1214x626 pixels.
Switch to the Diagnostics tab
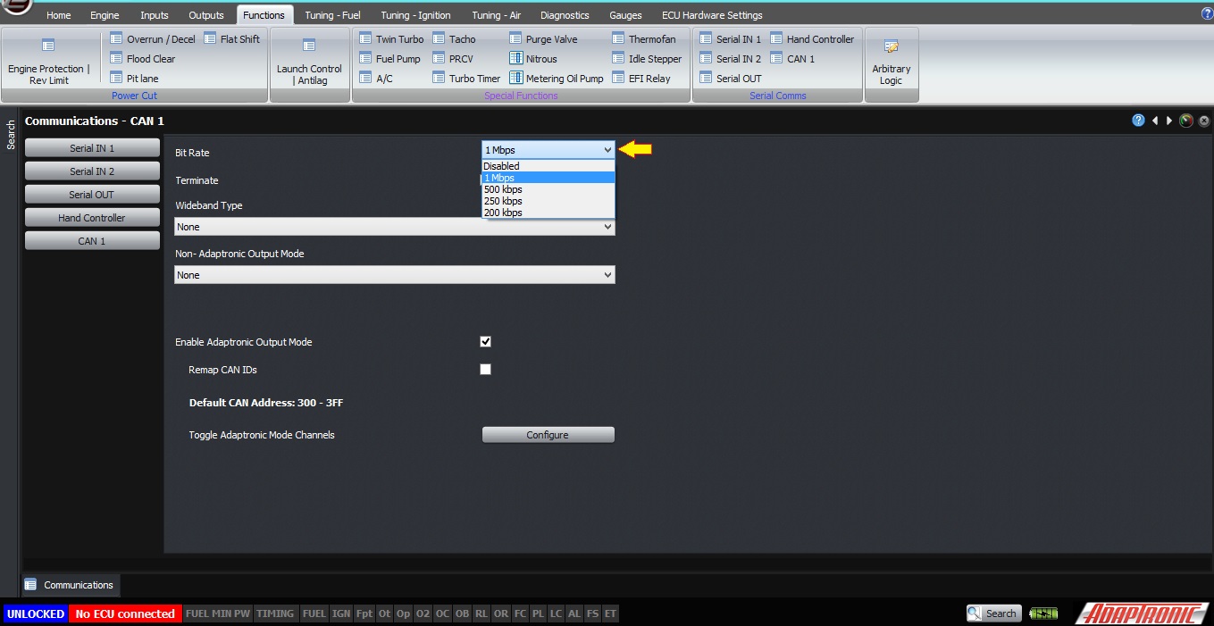[565, 15]
